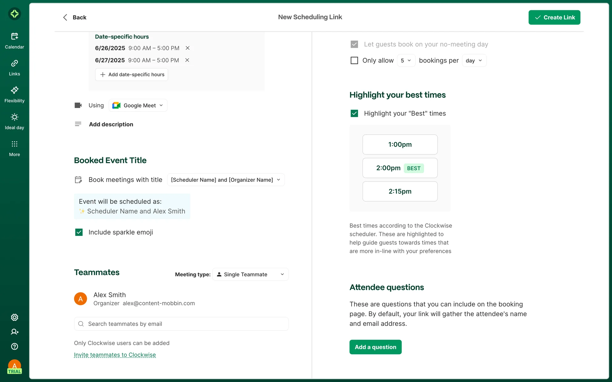Image resolution: width=612 pixels, height=382 pixels.
Task: Click the Add a question button
Action: pyautogui.click(x=375, y=347)
